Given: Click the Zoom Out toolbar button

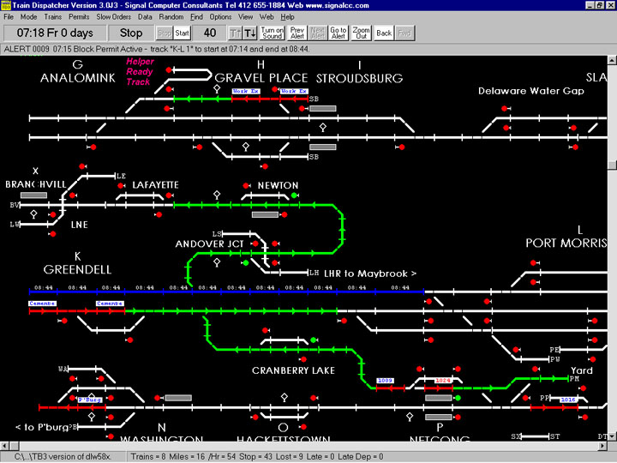Looking at the screenshot, I should pos(362,33).
